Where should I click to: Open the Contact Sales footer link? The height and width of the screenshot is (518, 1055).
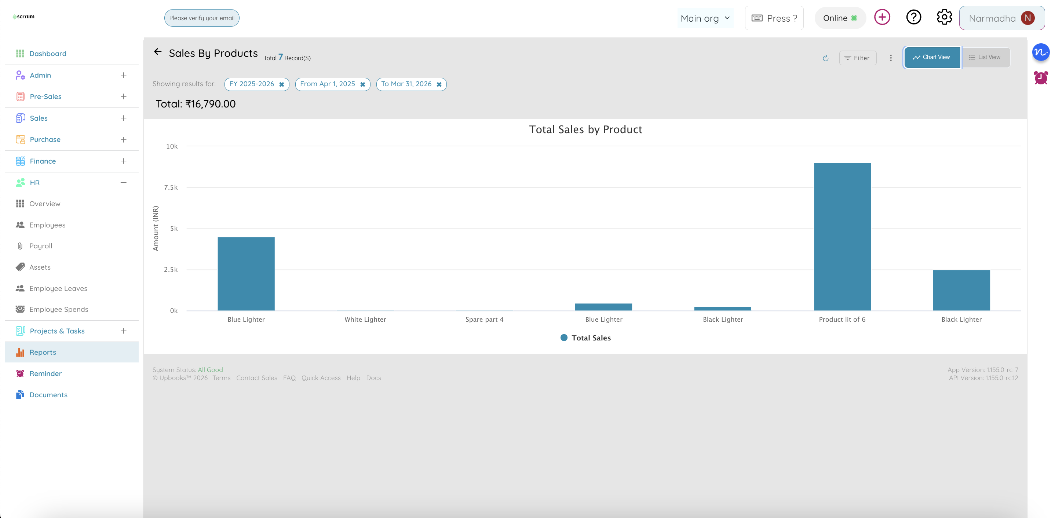[x=256, y=378]
